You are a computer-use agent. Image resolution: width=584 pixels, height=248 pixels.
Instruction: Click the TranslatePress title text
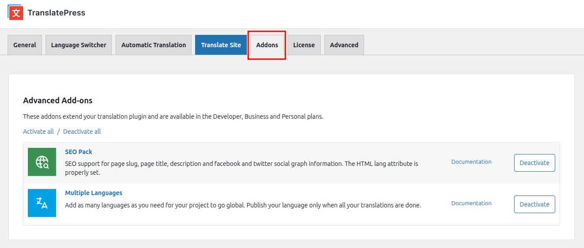pyautogui.click(x=57, y=13)
